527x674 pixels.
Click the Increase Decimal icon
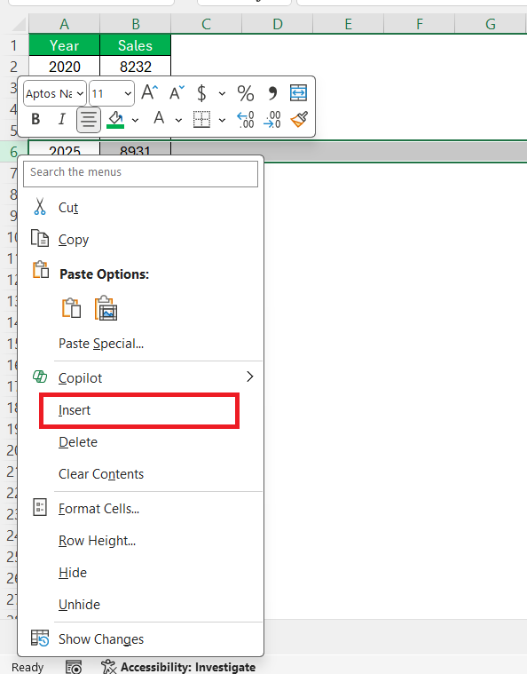point(246,120)
